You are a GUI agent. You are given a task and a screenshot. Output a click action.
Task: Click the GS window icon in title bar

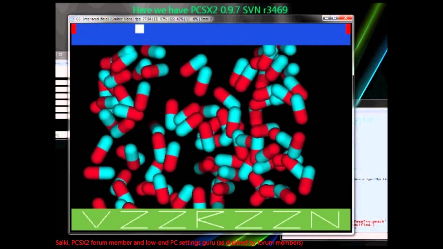(72, 19)
